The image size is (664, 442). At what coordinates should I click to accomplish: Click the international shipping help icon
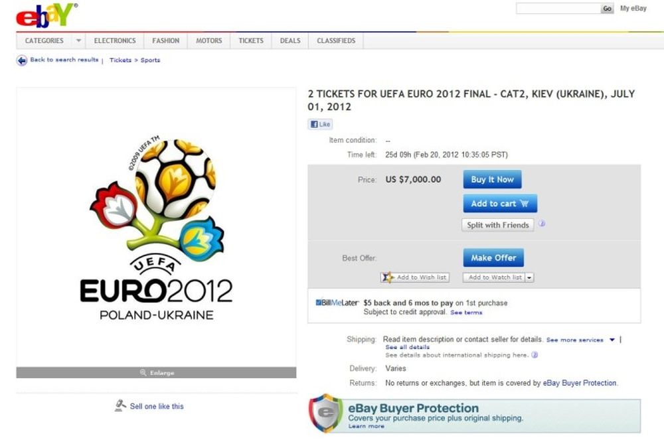coord(535,355)
